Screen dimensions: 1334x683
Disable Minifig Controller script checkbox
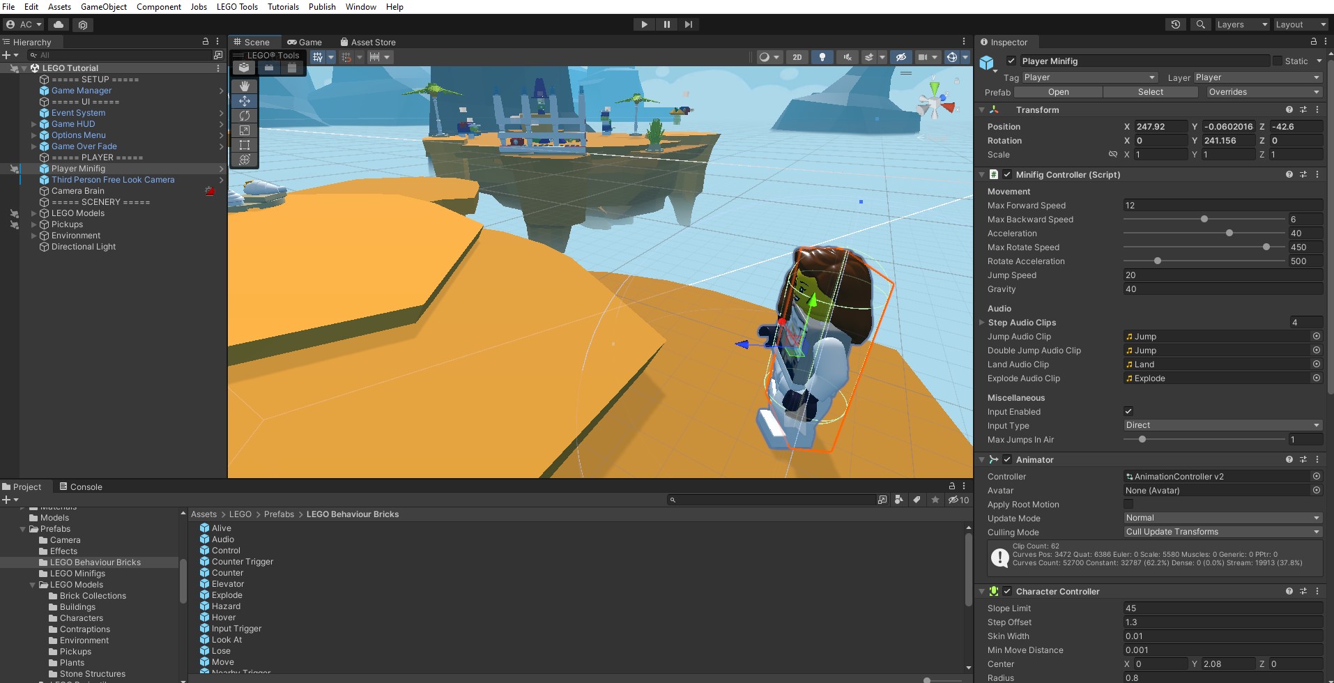click(x=1007, y=174)
